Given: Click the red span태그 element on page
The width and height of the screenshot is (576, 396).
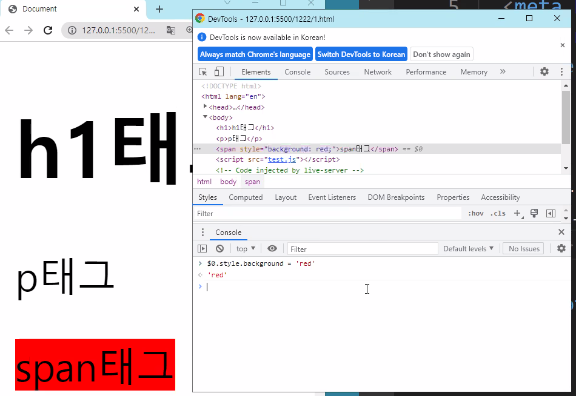Looking at the screenshot, I should [x=95, y=365].
